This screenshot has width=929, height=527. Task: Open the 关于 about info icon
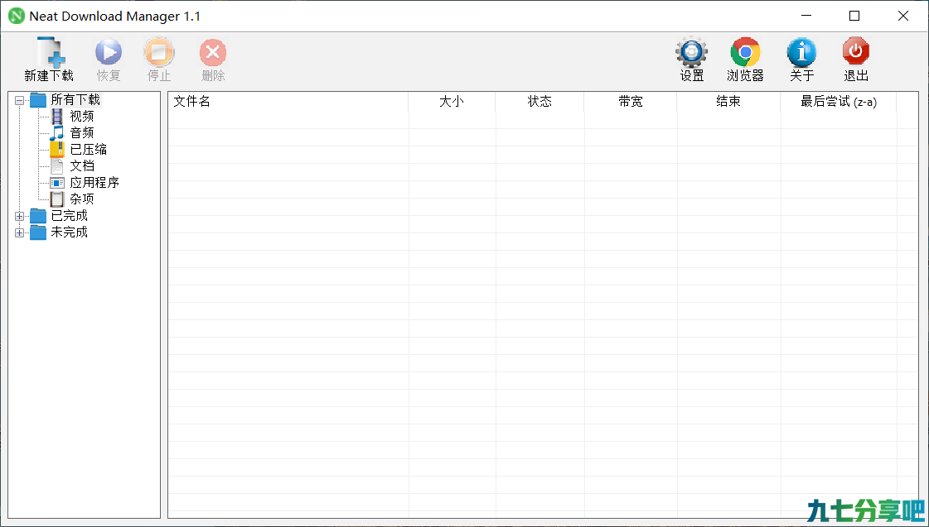[x=801, y=53]
